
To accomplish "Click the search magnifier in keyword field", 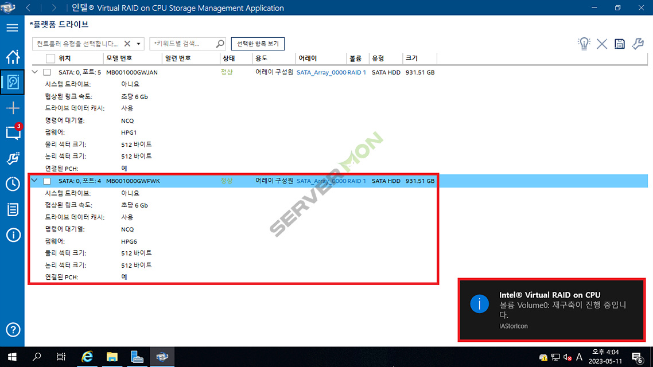I will pyautogui.click(x=220, y=43).
